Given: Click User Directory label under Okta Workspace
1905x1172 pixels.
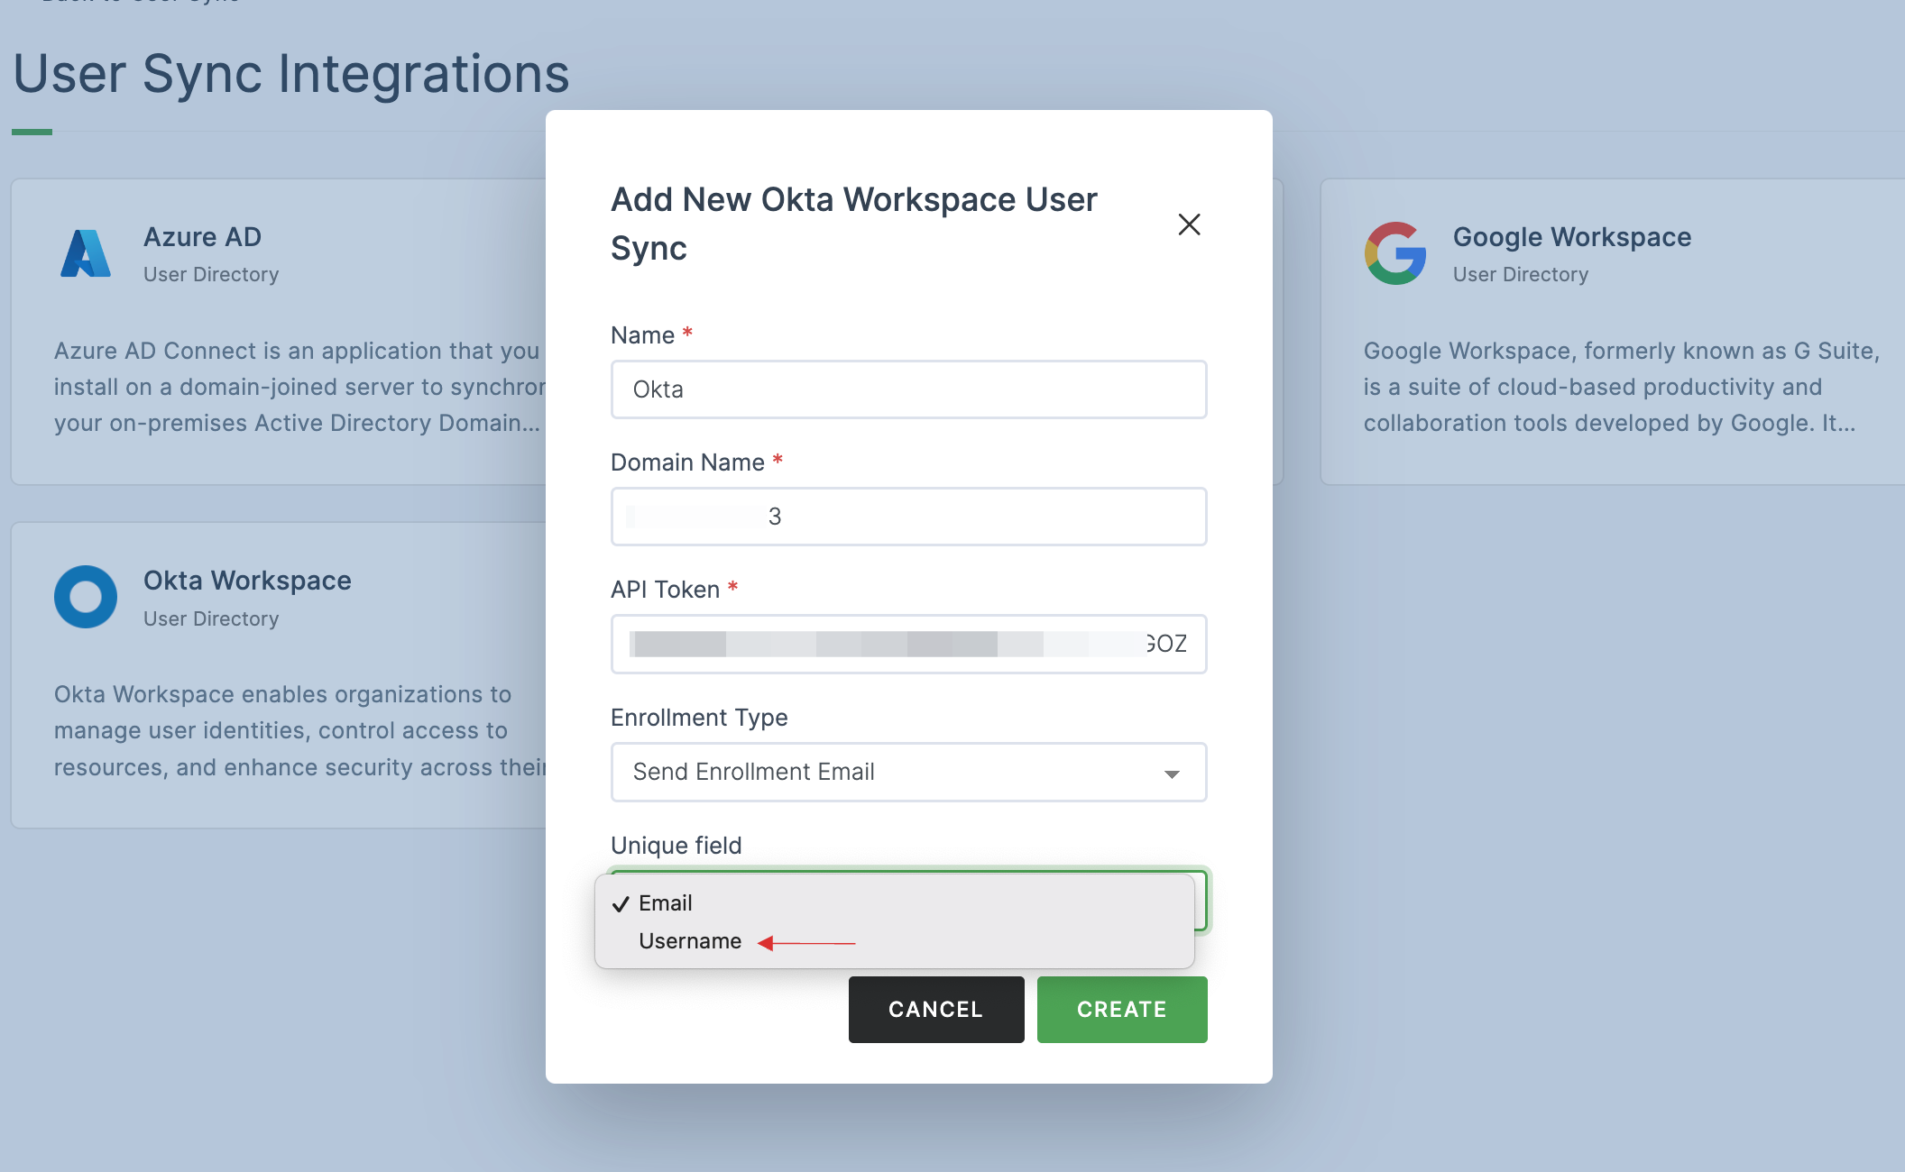Looking at the screenshot, I should 211,619.
